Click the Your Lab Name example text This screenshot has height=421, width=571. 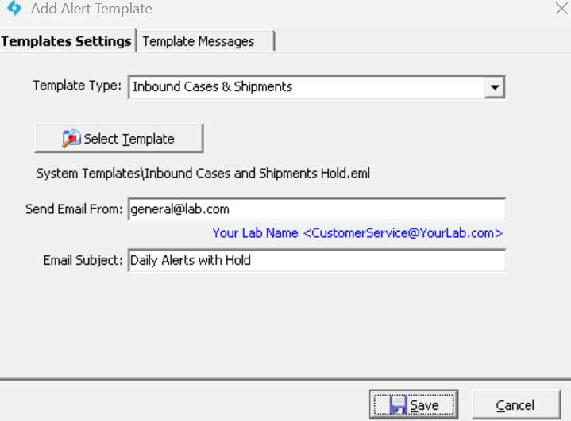(357, 232)
